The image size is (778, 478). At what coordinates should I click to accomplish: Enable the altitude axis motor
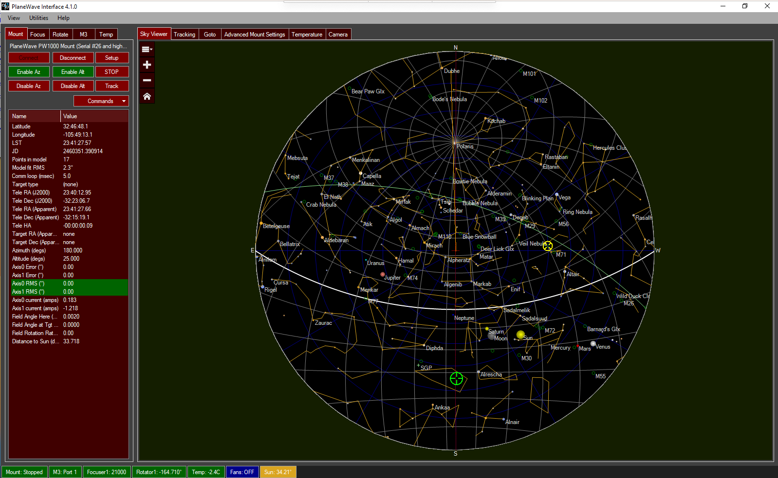coord(73,72)
